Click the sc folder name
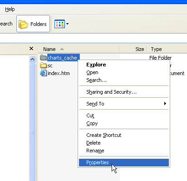Viewport: 187px width, 181px height. pyautogui.click(x=50, y=65)
